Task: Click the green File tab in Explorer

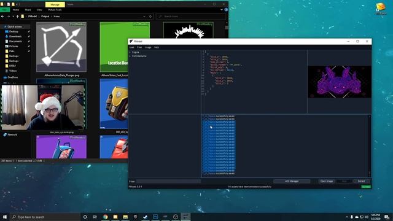Action: (5, 10)
